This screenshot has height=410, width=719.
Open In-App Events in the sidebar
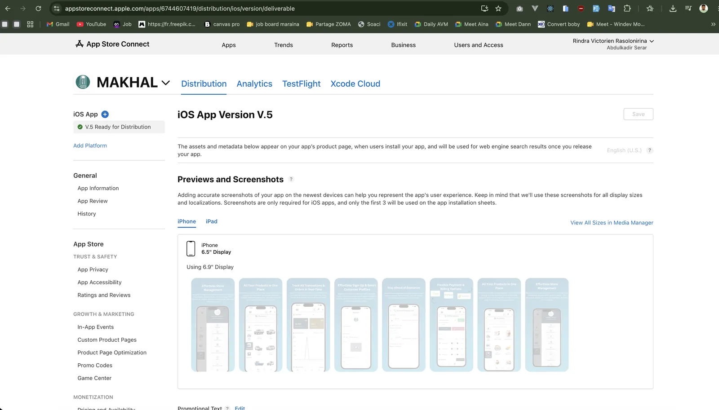click(x=96, y=327)
